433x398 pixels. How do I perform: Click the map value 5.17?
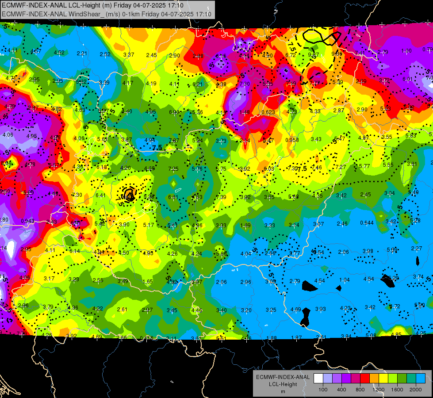coord(149,225)
